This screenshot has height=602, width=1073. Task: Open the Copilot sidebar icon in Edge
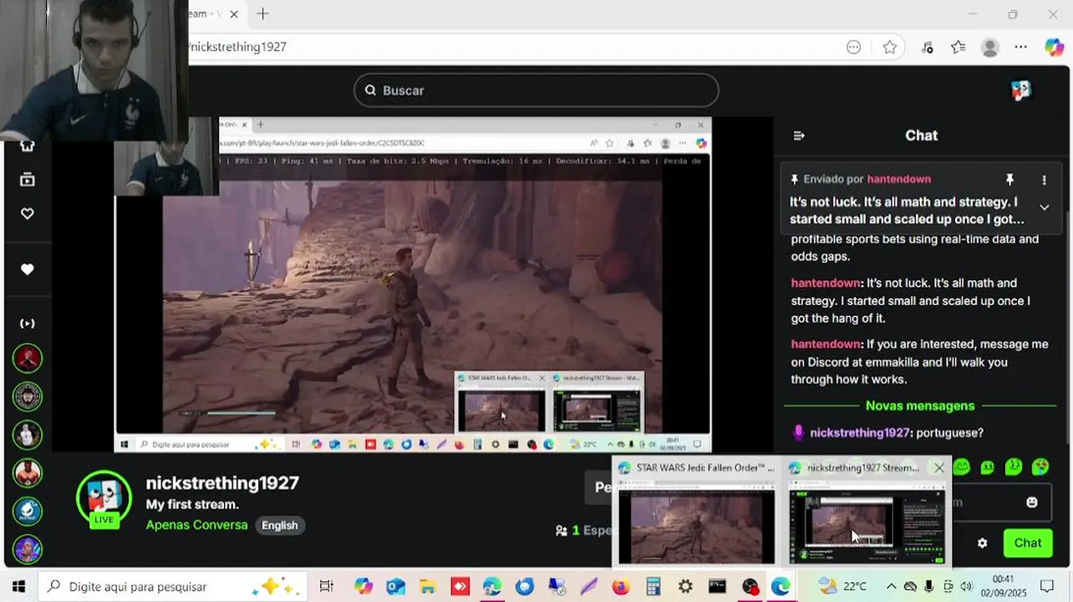click(1055, 48)
